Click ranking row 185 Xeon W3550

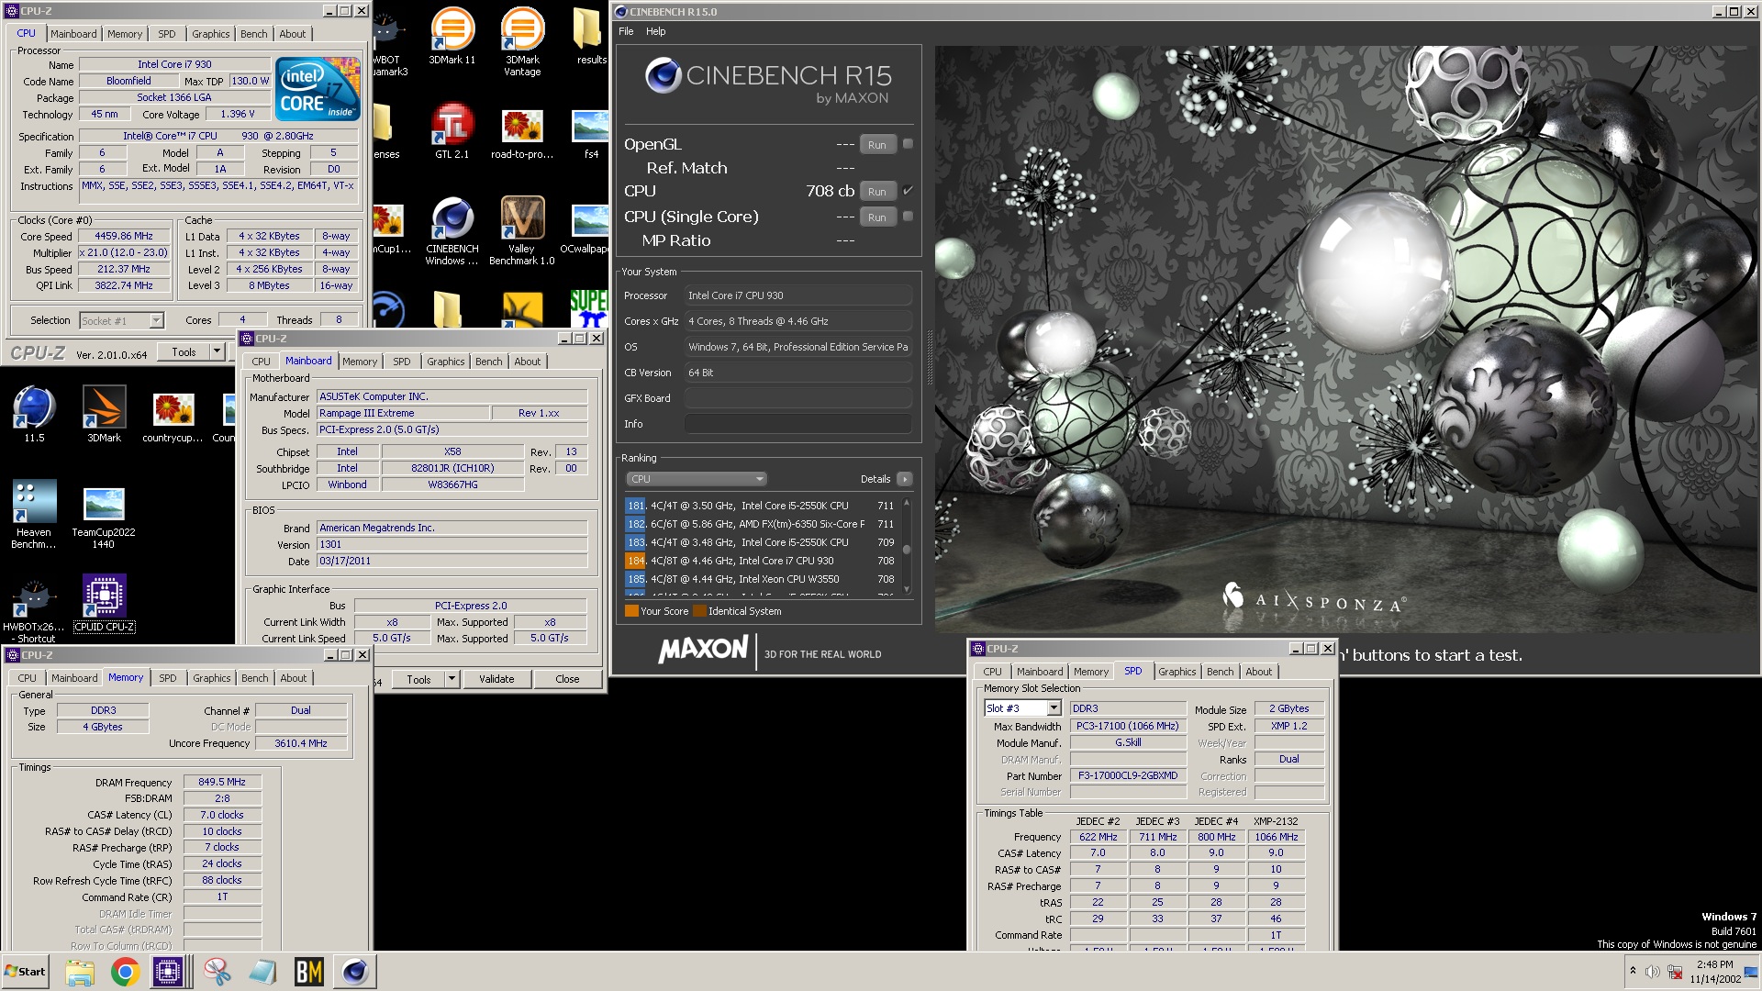pyautogui.click(x=759, y=579)
